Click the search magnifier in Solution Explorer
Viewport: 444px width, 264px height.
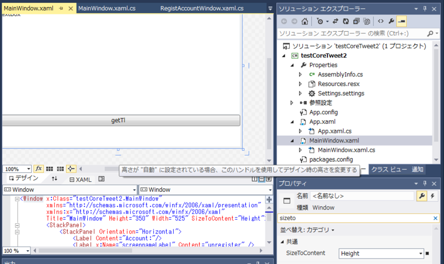click(430, 33)
